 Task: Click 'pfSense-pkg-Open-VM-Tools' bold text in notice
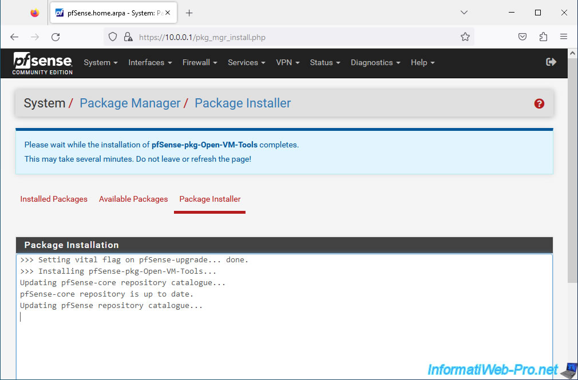pyautogui.click(x=204, y=145)
